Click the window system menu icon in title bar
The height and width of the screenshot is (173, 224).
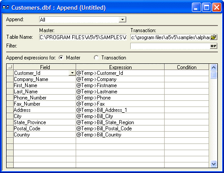(x=6, y=7)
